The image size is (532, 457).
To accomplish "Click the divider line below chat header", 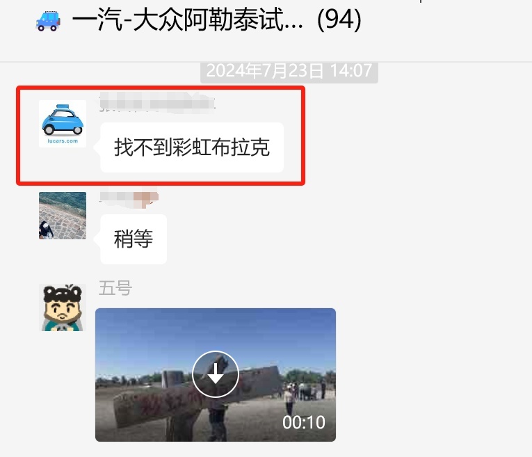I will click(x=266, y=62).
